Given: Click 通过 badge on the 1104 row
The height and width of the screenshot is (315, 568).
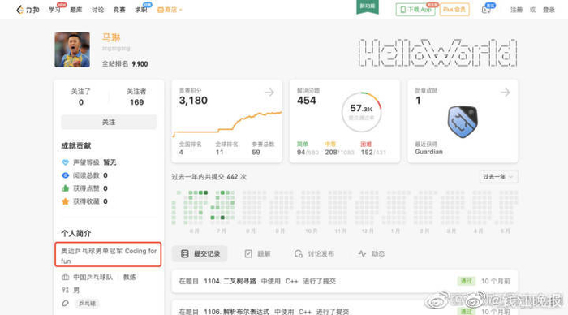Looking at the screenshot, I should click(x=466, y=281).
